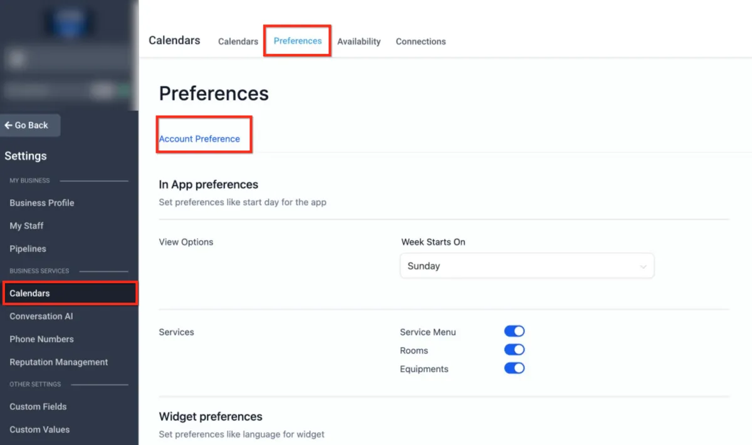Toggle the Service Menu switch
Viewport: 752px width, 445px height.
[x=514, y=332]
